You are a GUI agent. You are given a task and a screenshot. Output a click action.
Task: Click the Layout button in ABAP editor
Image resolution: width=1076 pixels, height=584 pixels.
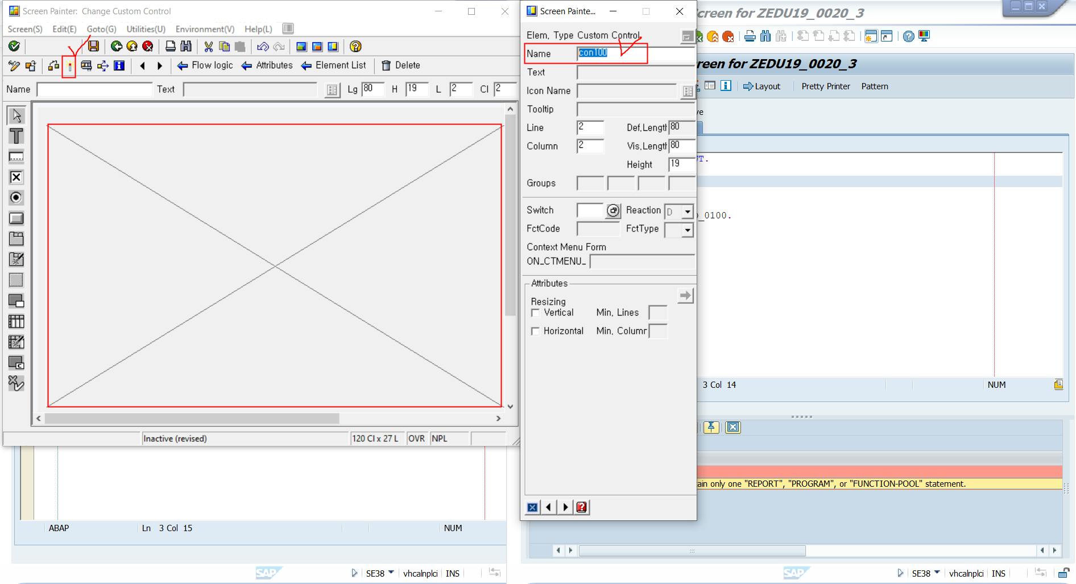tap(762, 86)
